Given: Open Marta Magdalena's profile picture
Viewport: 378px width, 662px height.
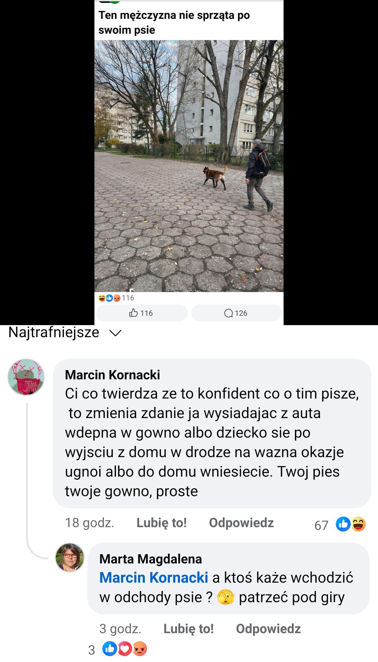Looking at the screenshot, I should coord(70,558).
